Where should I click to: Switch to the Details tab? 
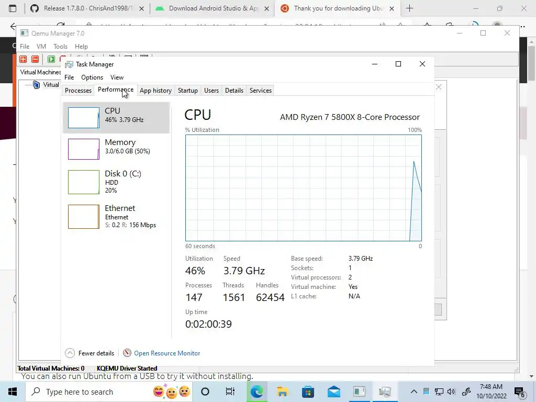[234, 91]
